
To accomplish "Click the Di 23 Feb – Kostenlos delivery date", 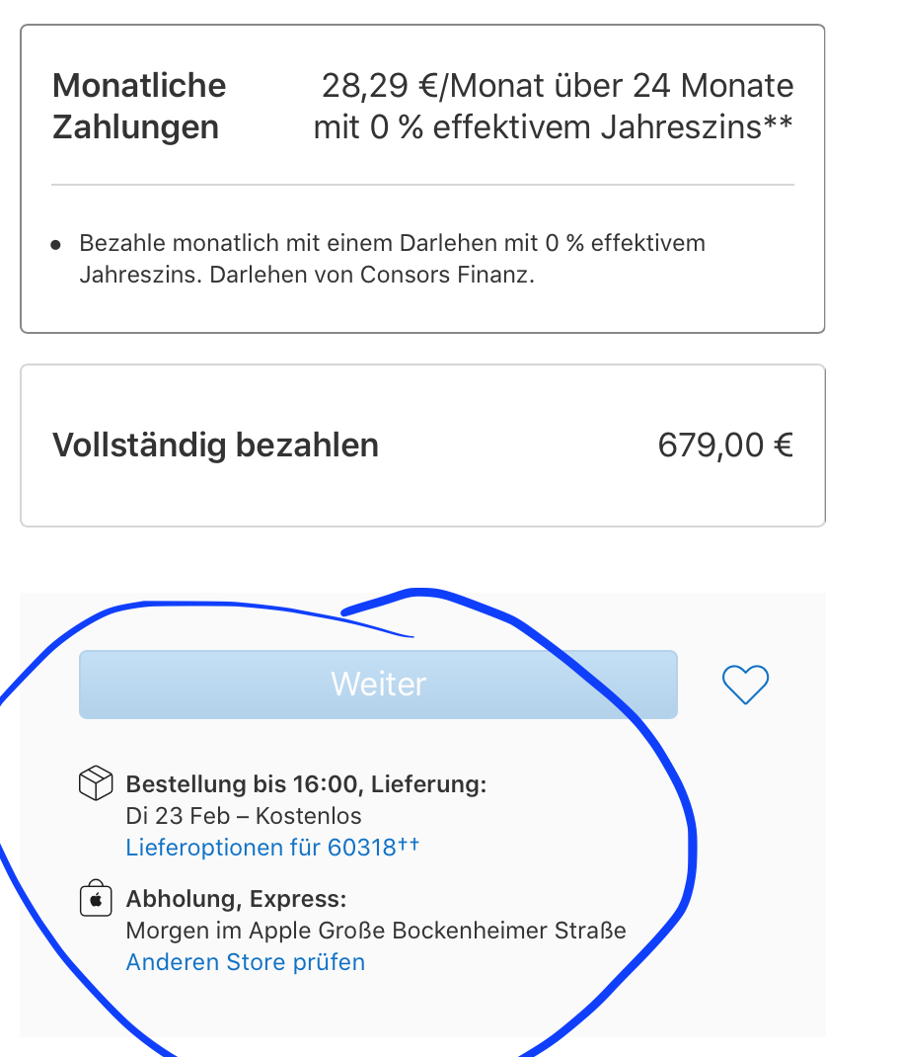I will point(244,816).
